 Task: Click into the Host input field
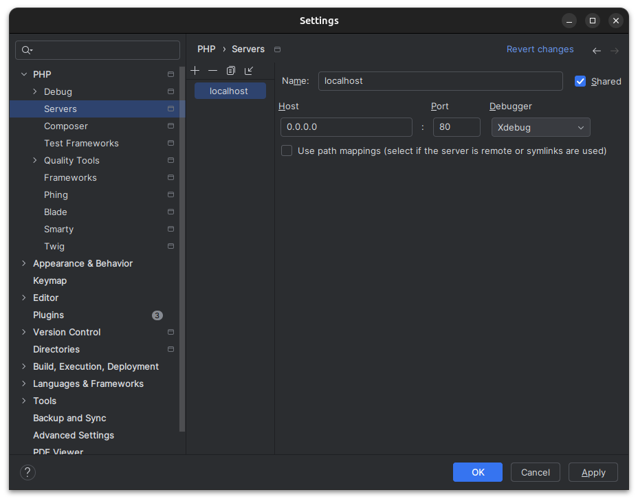(x=346, y=127)
